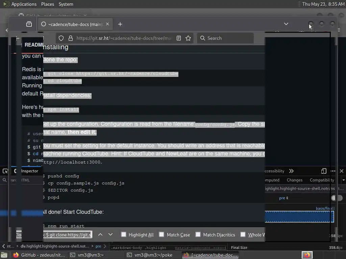Select div.highlight.highlight-source-shell breadcrumb
The width and height of the screenshot is (346, 259).
tap(55, 246)
